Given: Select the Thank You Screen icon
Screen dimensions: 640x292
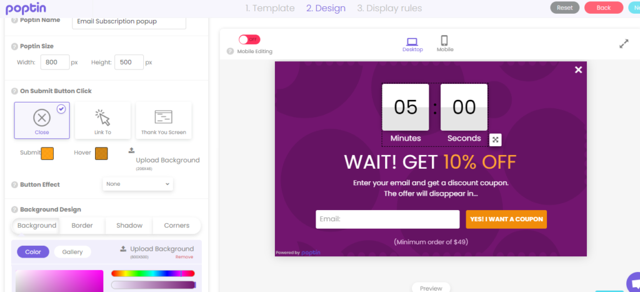Looking at the screenshot, I should (x=164, y=117).
